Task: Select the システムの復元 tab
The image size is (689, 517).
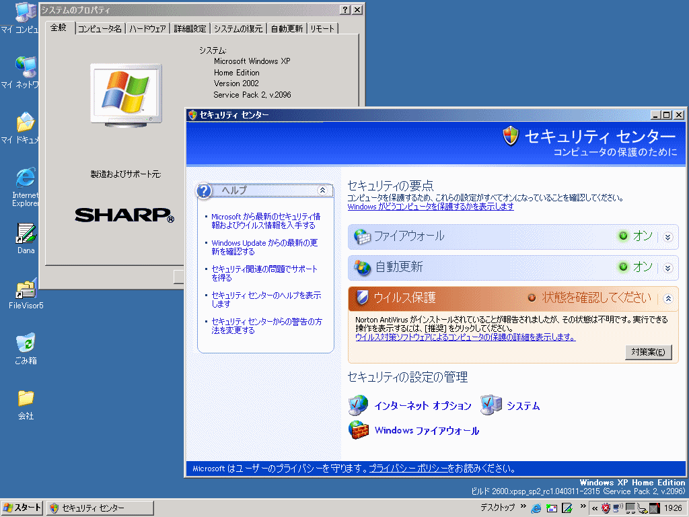Action: [x=238, y=28]
